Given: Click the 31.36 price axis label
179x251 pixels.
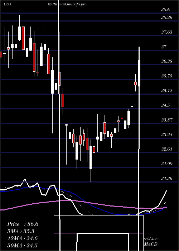Looking at the screenshot, I should click(x=167, y=178).
